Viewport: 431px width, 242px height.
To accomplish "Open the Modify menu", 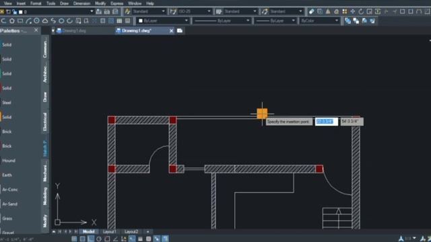I will tap(100, 3).
